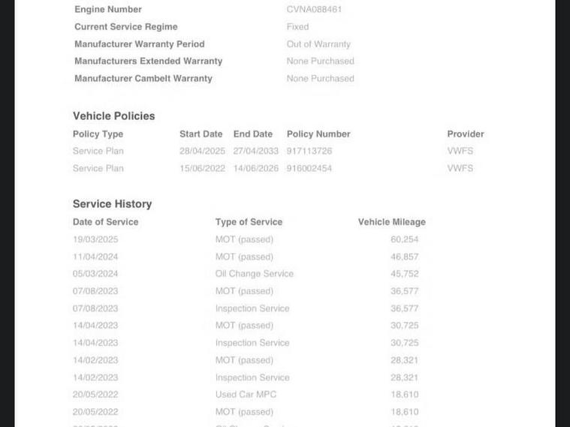The image size is (570, 427).
Task: Select the mileage value 45,752
Action: [x=404, y=274]
